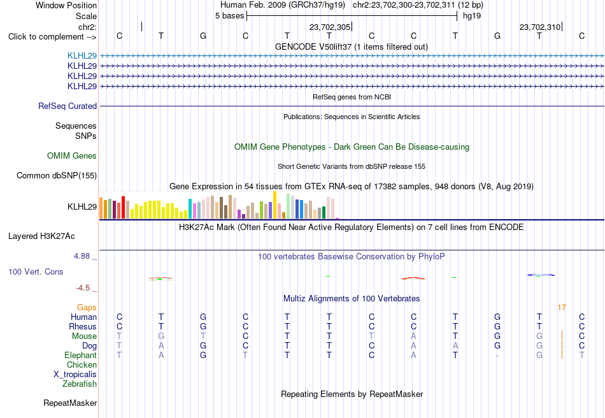Click the blue PhyloP conservation peak
The width and height of the screenshot is (605, 418).
pos(541,275)
